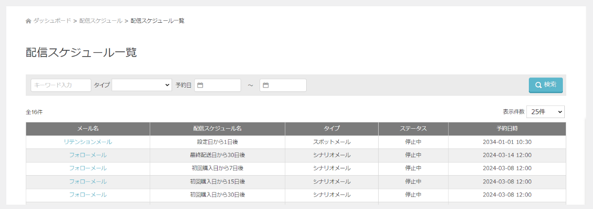Click the calendar icon of end date
593x209 pixels.
click(x=265, y=85)
